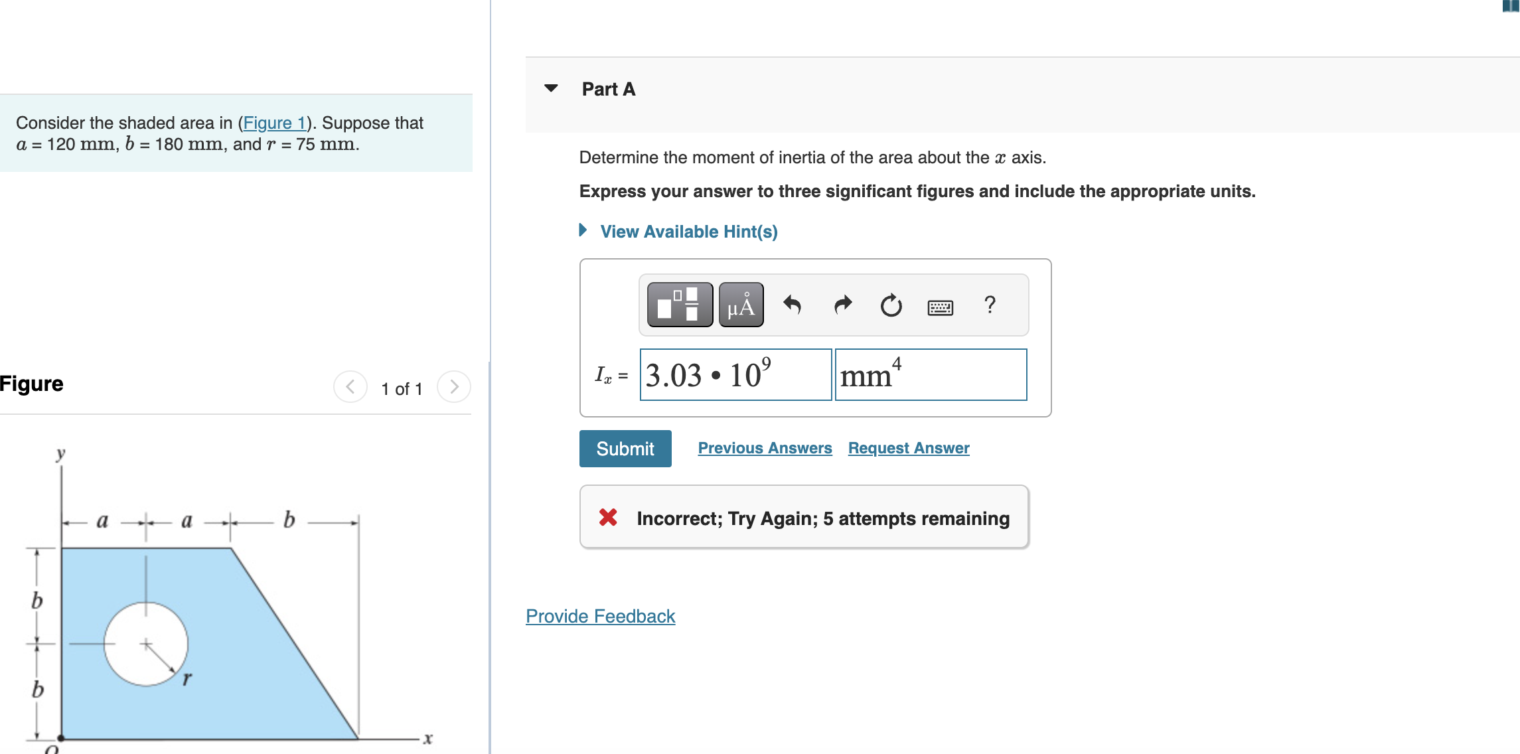Image resolution: width=1520 pixels, height=754 pixels.
Task: Open Provide Feedback
Action: pyautogui.click(x=599, y=616)
